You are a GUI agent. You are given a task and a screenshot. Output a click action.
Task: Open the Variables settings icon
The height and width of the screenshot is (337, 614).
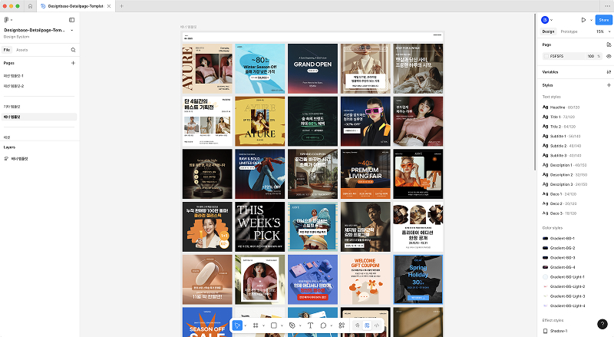[609, 72]
